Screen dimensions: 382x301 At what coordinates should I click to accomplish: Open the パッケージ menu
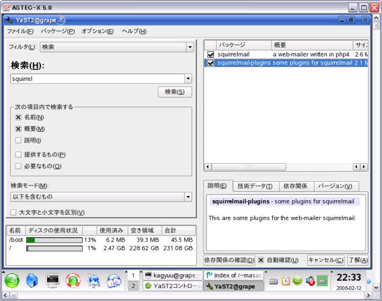(58, 31)
